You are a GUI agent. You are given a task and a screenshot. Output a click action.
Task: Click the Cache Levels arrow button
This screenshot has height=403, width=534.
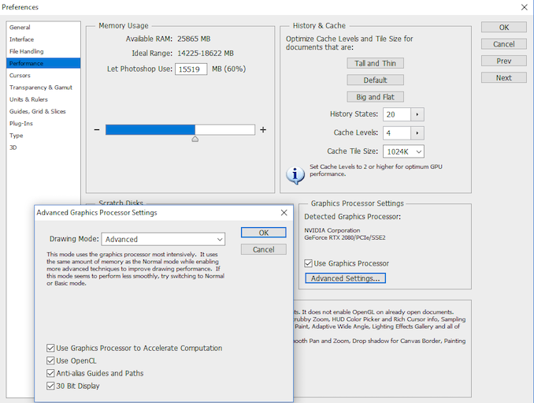[417, 133]
